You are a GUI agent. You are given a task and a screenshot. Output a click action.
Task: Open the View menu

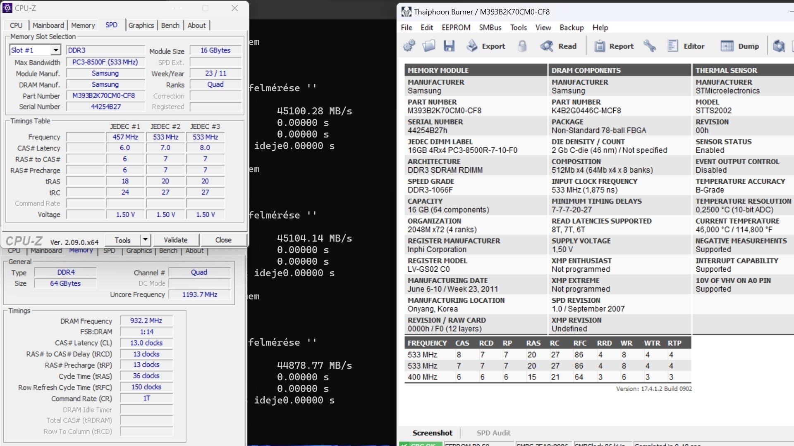[x=543, y=27]
